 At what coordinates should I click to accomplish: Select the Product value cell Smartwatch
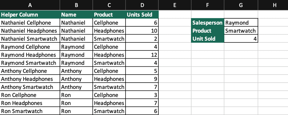point(241,31)
